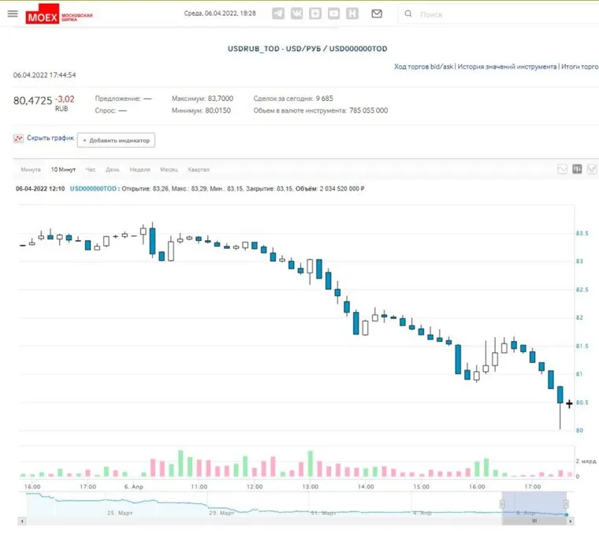Select the bar chart type icon
The width and height of the screenshot is (599, 534).
pos(593,169)
